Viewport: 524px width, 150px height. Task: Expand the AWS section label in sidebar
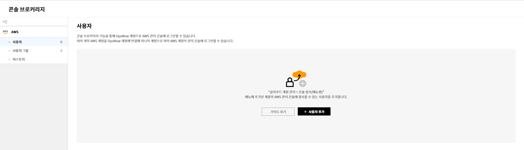pos(15,32)
